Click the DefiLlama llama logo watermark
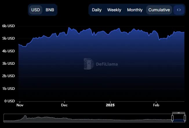Viewport: 189px width, 128px height. (x=88, y=64)
